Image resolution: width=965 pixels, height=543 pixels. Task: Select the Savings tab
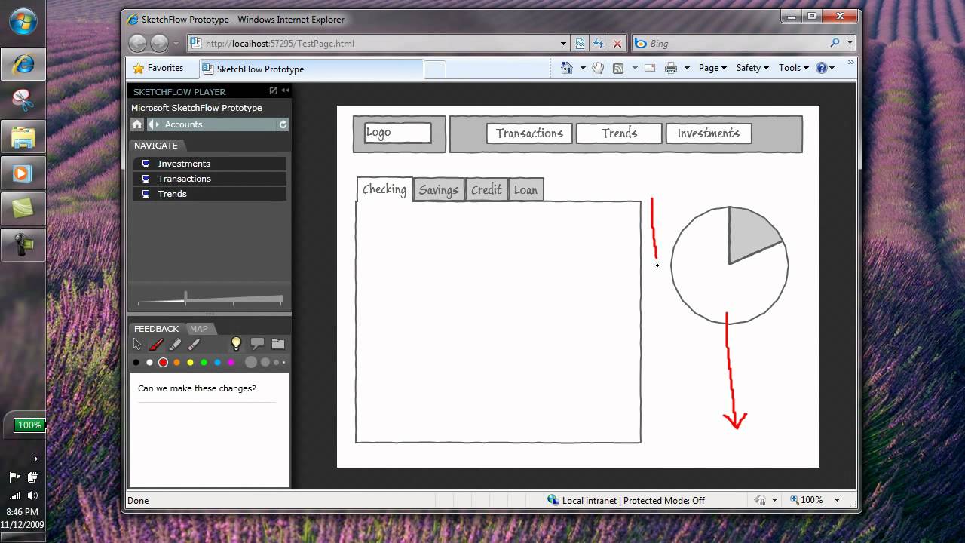[439, 190]
